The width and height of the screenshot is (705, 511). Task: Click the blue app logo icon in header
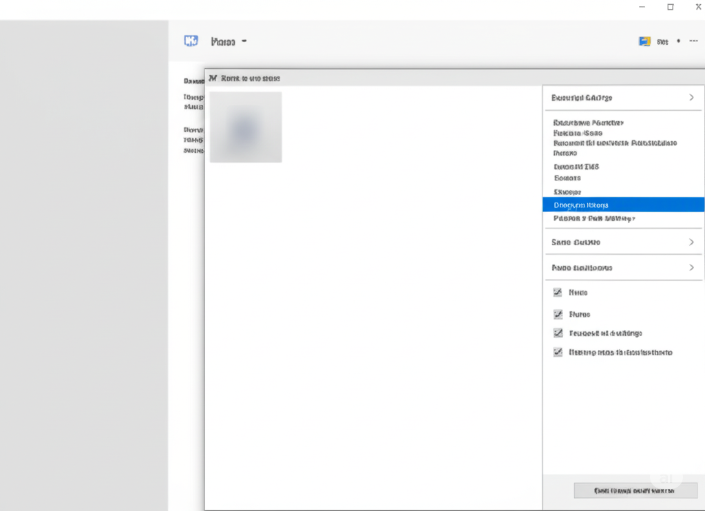pyautogui.click(x=191, y=41)
